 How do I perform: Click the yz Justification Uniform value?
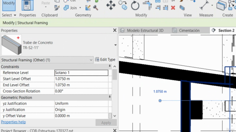pyautogui.click(x=81, y=103)
